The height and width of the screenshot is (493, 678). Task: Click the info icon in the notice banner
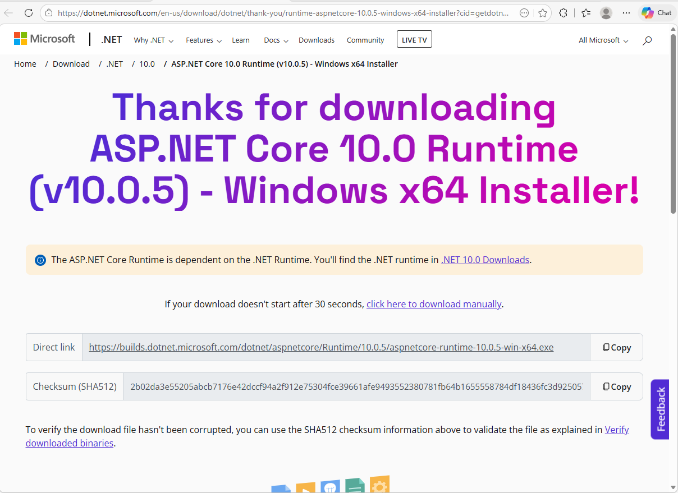pos(40,260)
